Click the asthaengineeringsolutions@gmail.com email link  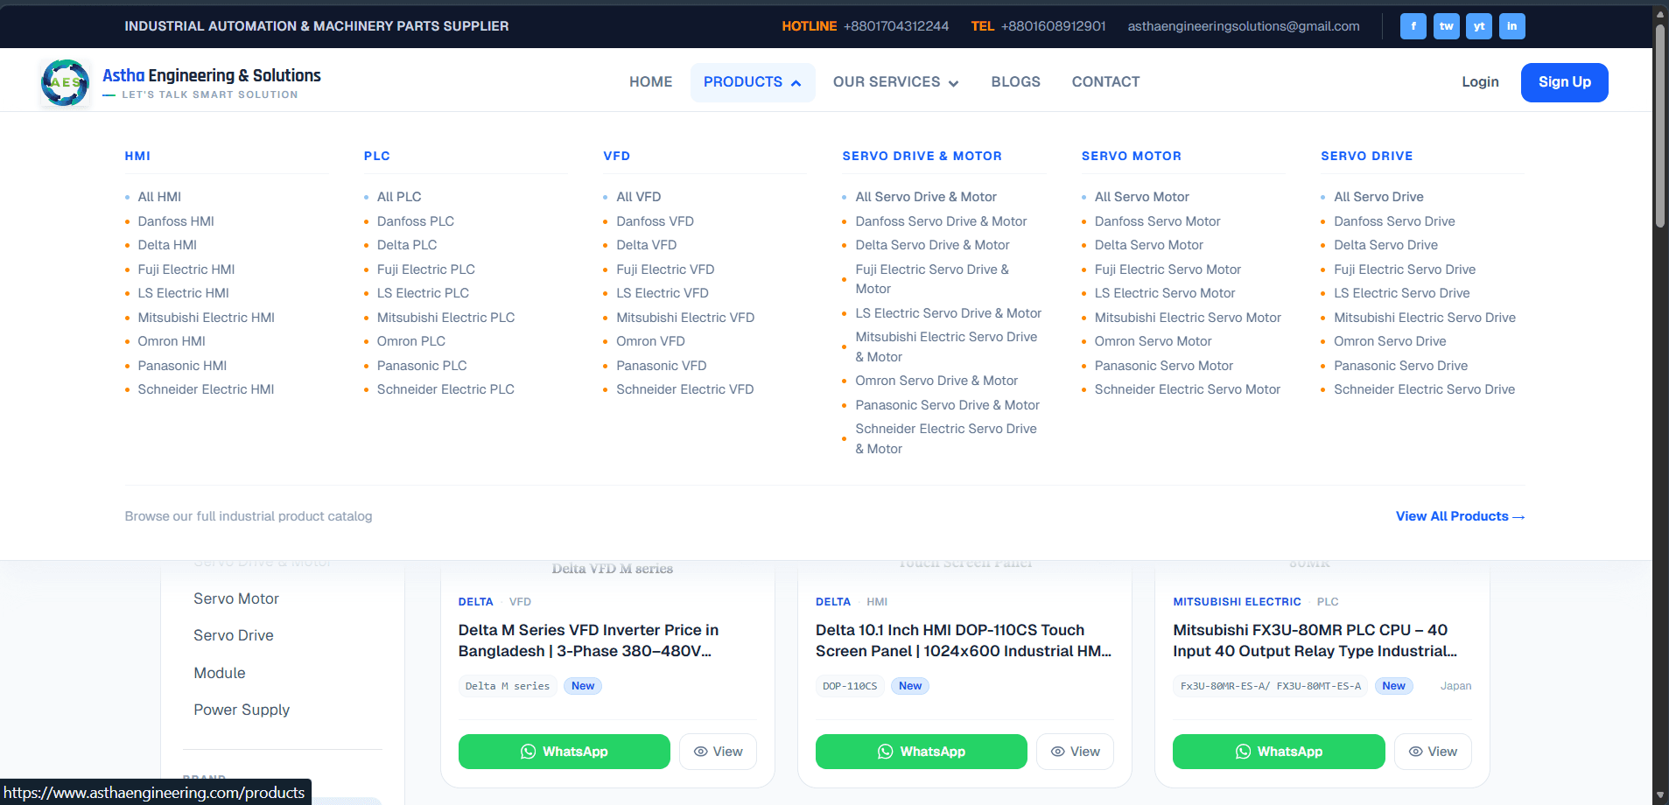tap(1244, 26)
